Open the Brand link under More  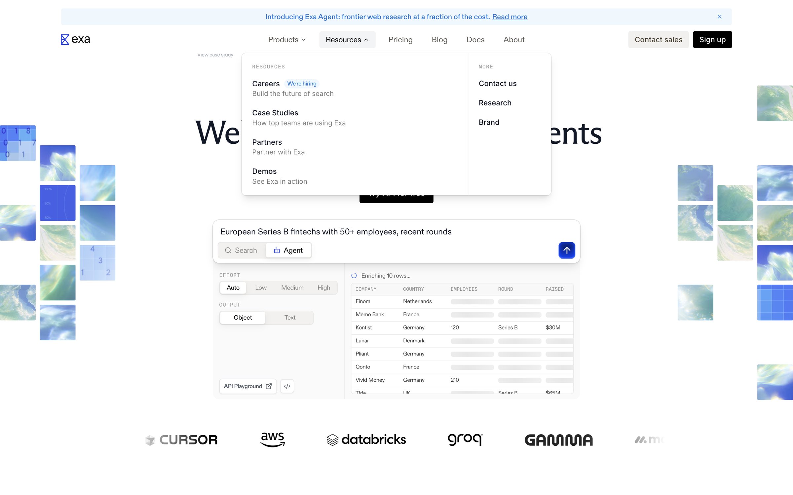489,122
